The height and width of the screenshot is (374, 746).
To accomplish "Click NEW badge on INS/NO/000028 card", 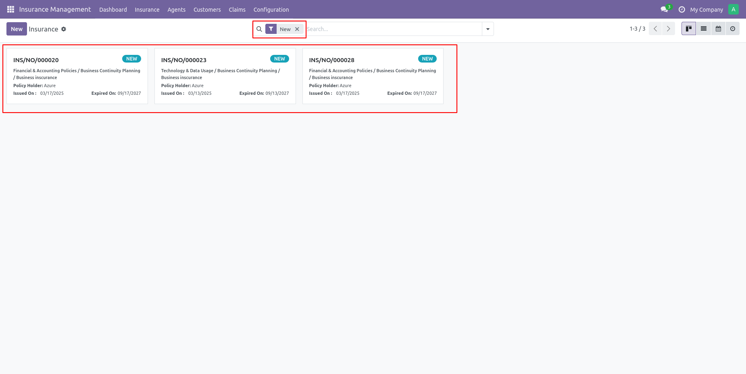I will pyautogui.click(x=427, y=59).
